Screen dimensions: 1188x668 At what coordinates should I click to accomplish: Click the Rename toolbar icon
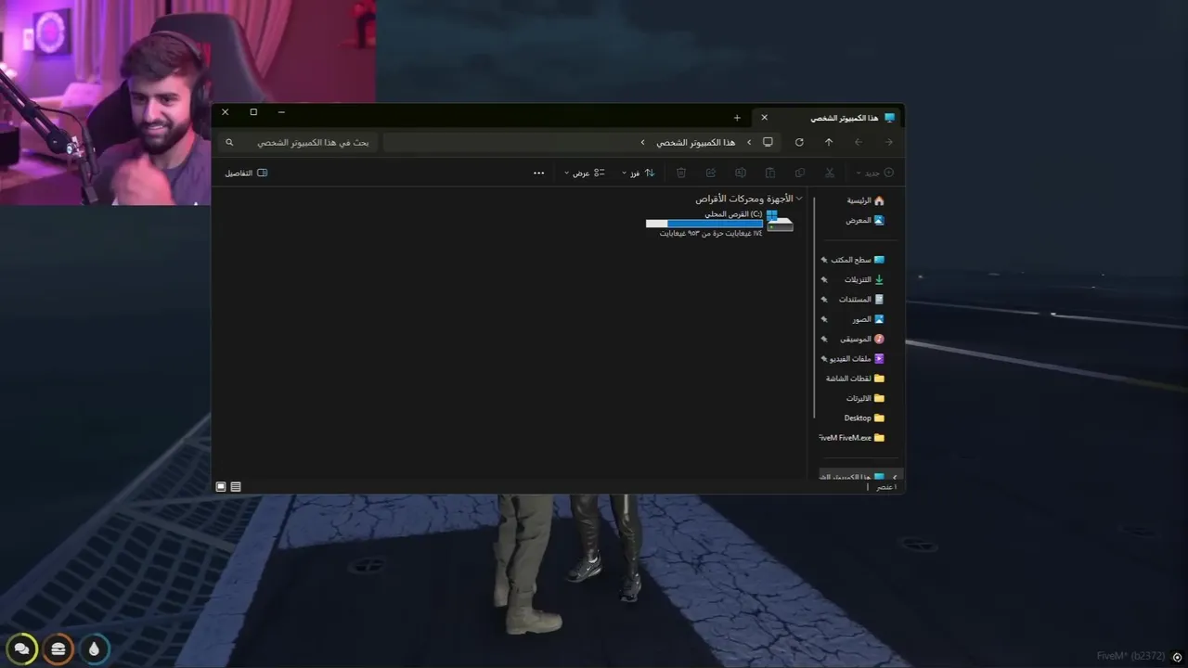tap(741, 173)
